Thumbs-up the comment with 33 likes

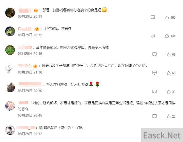(x=169, y=92)
